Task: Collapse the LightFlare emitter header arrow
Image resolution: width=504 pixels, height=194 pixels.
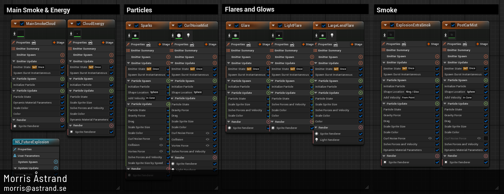Action: tap(273, 25)
